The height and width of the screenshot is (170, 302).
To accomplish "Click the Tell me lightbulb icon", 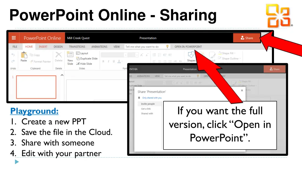I will (168, 46).
